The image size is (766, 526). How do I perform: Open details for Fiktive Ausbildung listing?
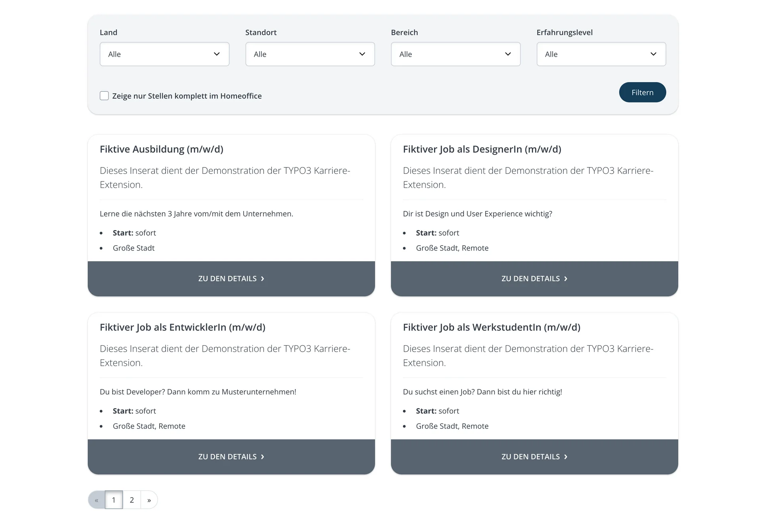[x=231, y=278]
